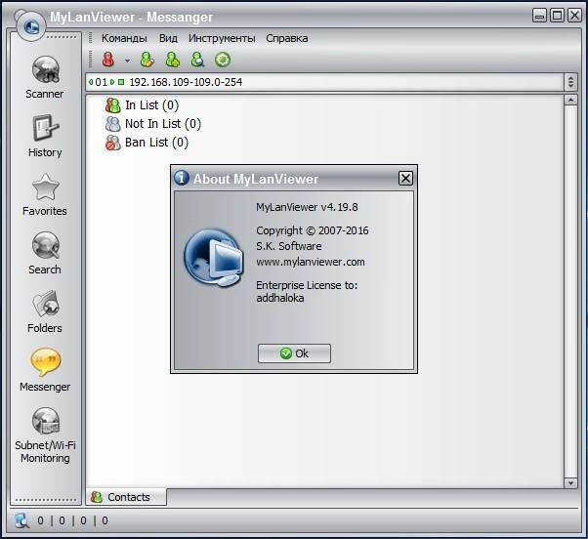The image size is (588, 539).
Task: Click the red user status icon
Action: pos(108,60)
